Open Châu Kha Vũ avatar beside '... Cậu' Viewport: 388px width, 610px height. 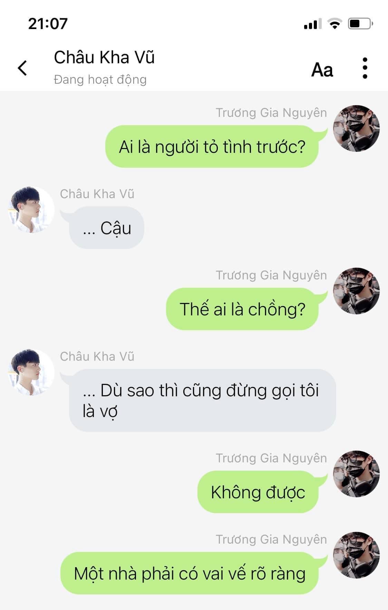(31, 210)
